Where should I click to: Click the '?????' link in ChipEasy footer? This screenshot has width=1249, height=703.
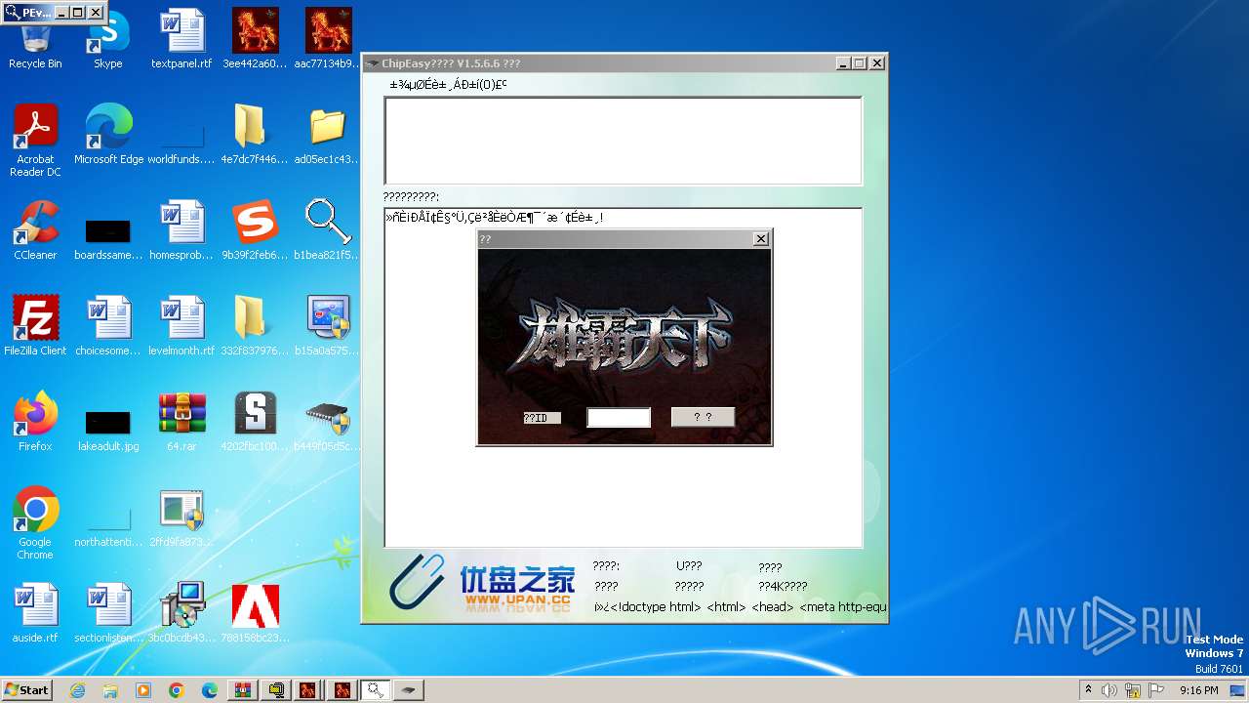(689, 587)
